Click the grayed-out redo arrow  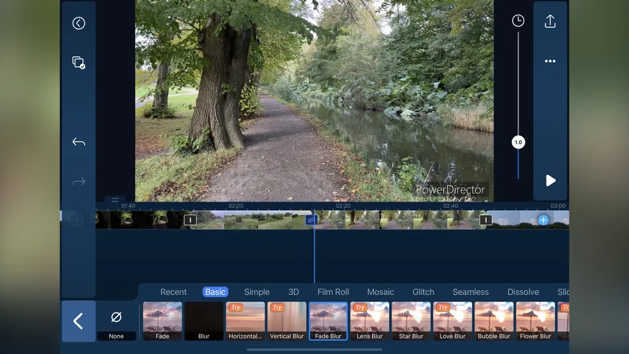(78, 182)
